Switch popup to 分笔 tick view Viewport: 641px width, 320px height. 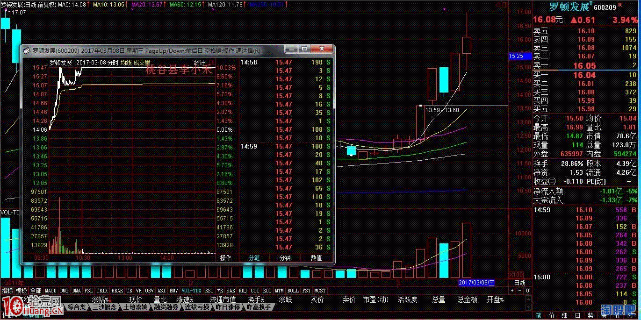pos(254,258)
